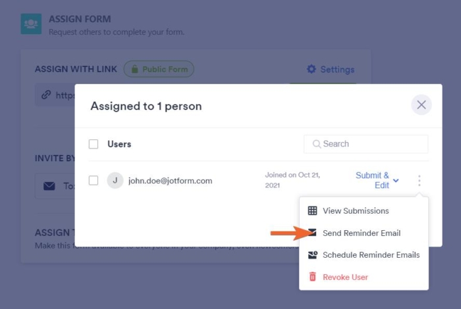Click the J avatar for john.doe
This screenshot has height=309, width=461.
[115, 180]
